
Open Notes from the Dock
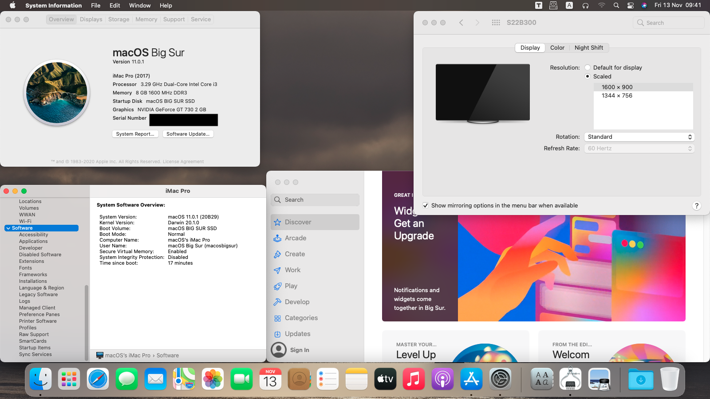click(x=356, y=379)
